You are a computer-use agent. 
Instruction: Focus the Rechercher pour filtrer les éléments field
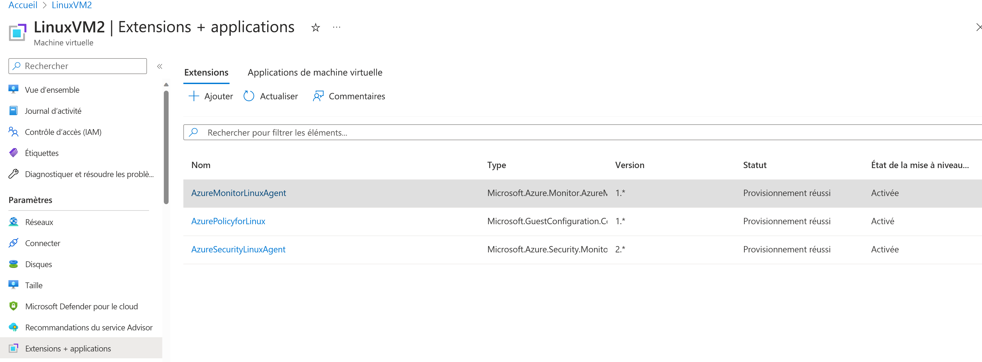coord(583,132)
